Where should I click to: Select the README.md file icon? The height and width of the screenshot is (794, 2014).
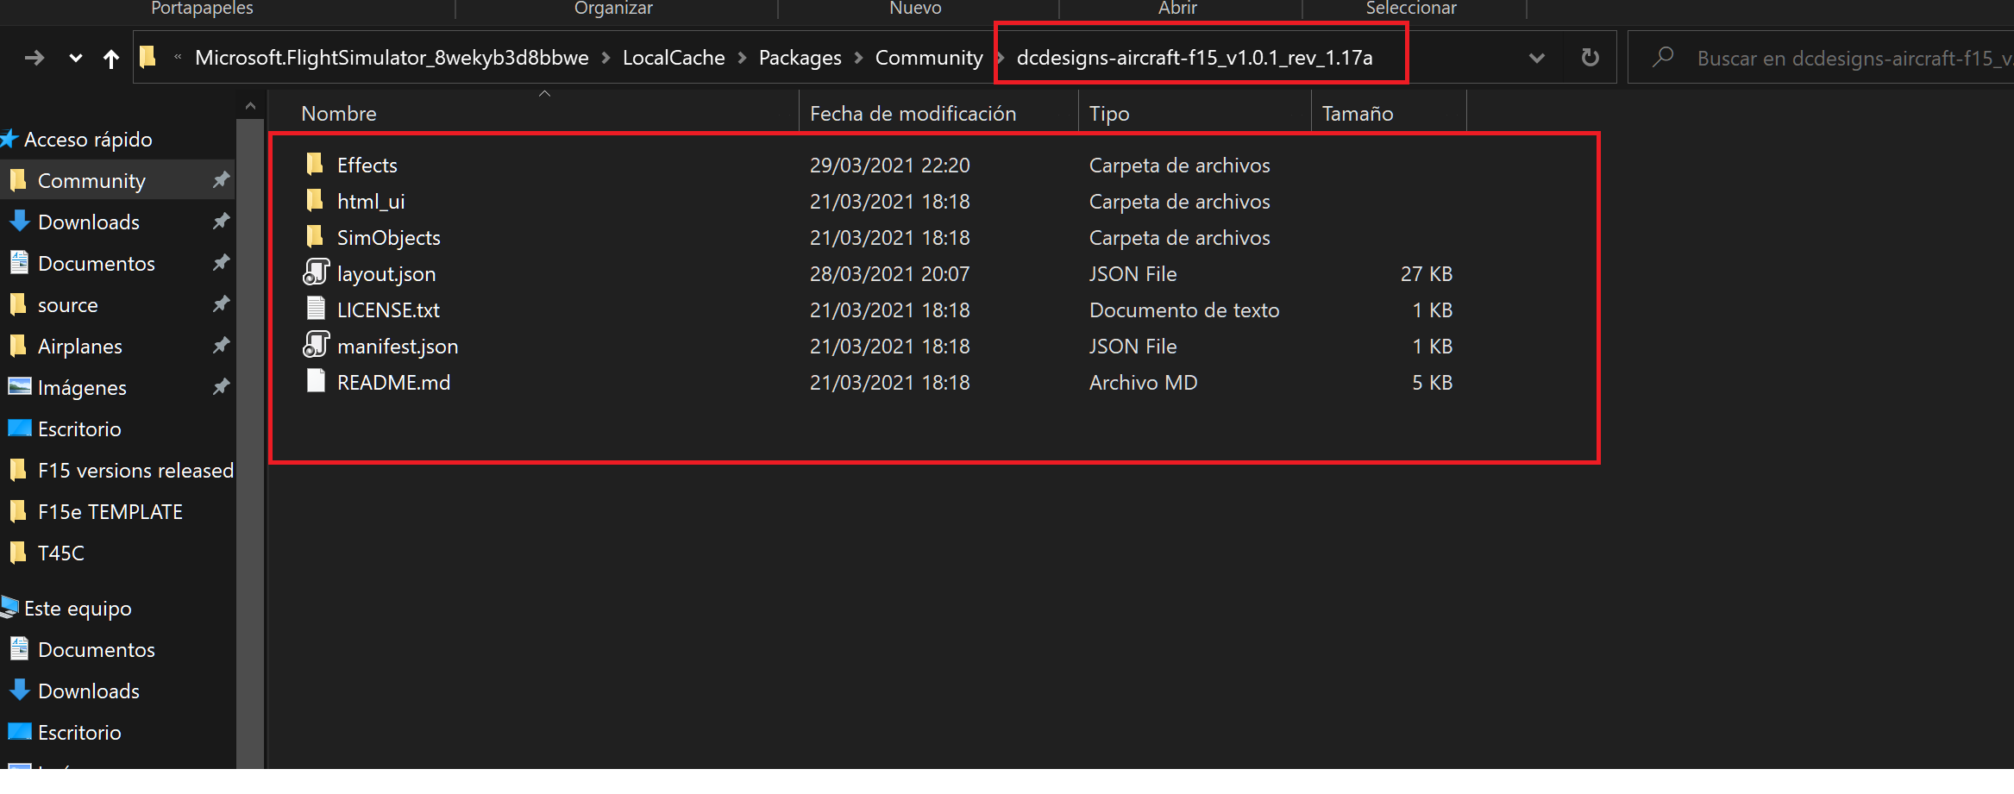(316, 381)
